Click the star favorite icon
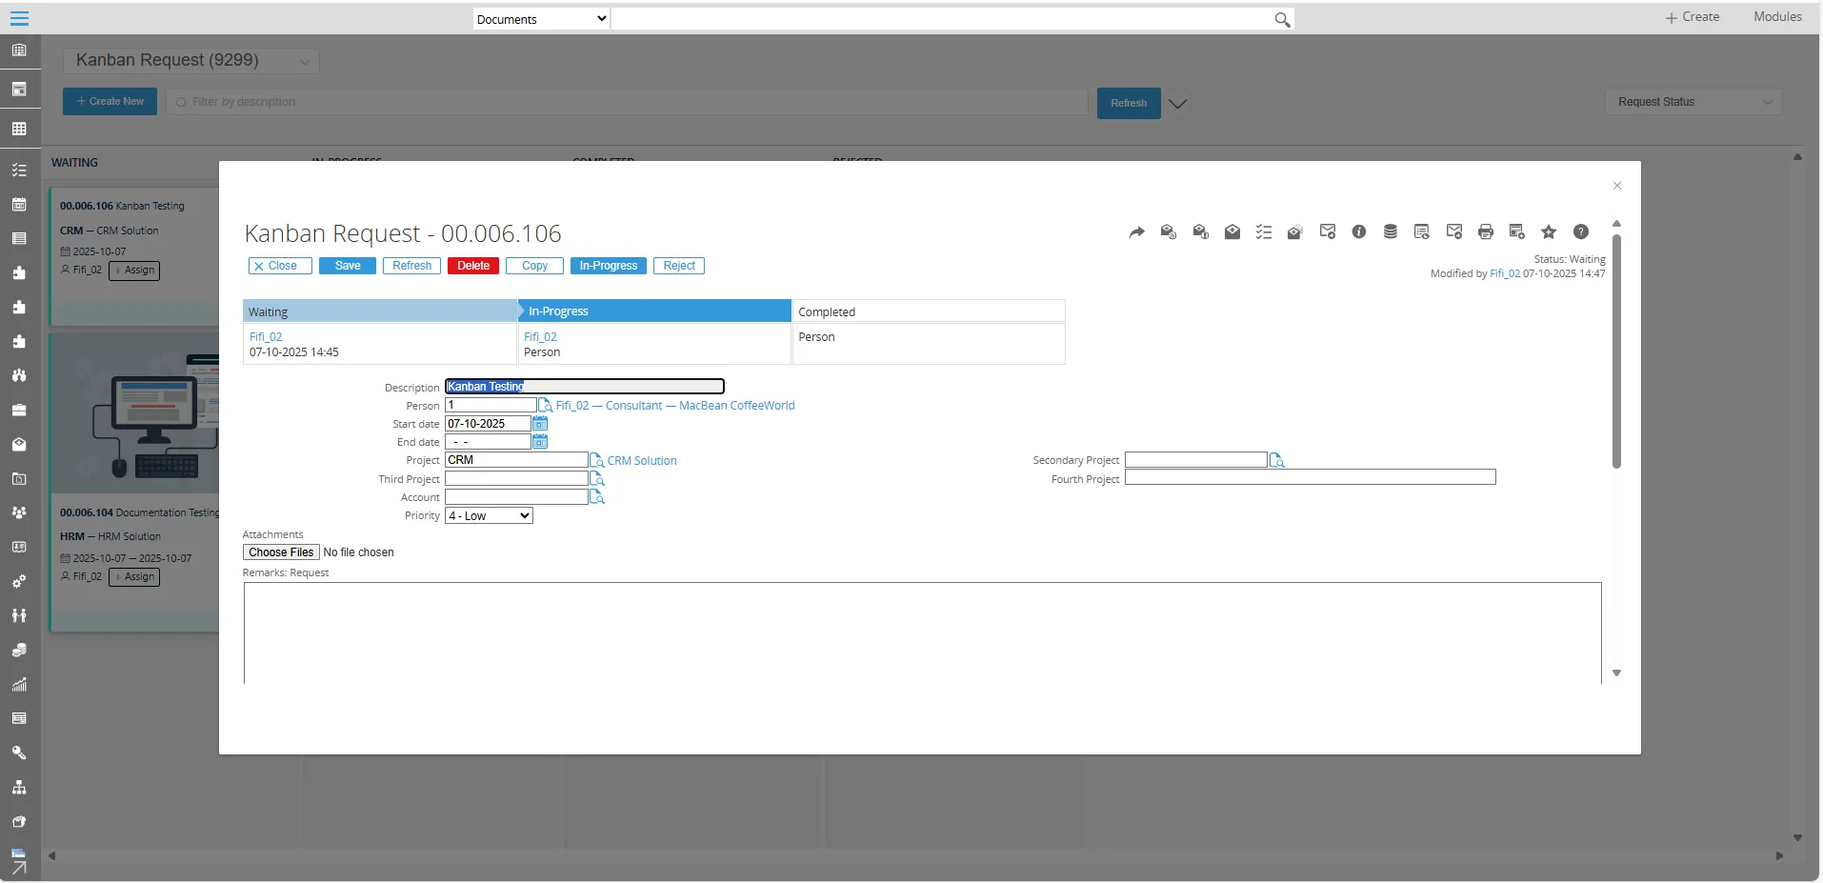 coord(1549,232)
